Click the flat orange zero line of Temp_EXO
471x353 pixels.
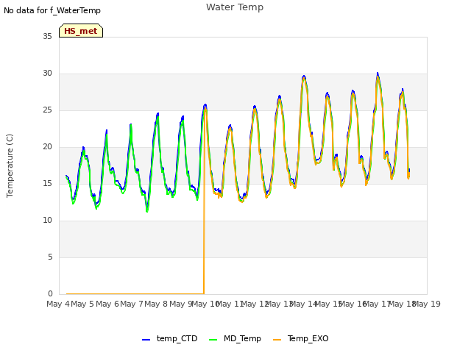click(x=135, y=294)
